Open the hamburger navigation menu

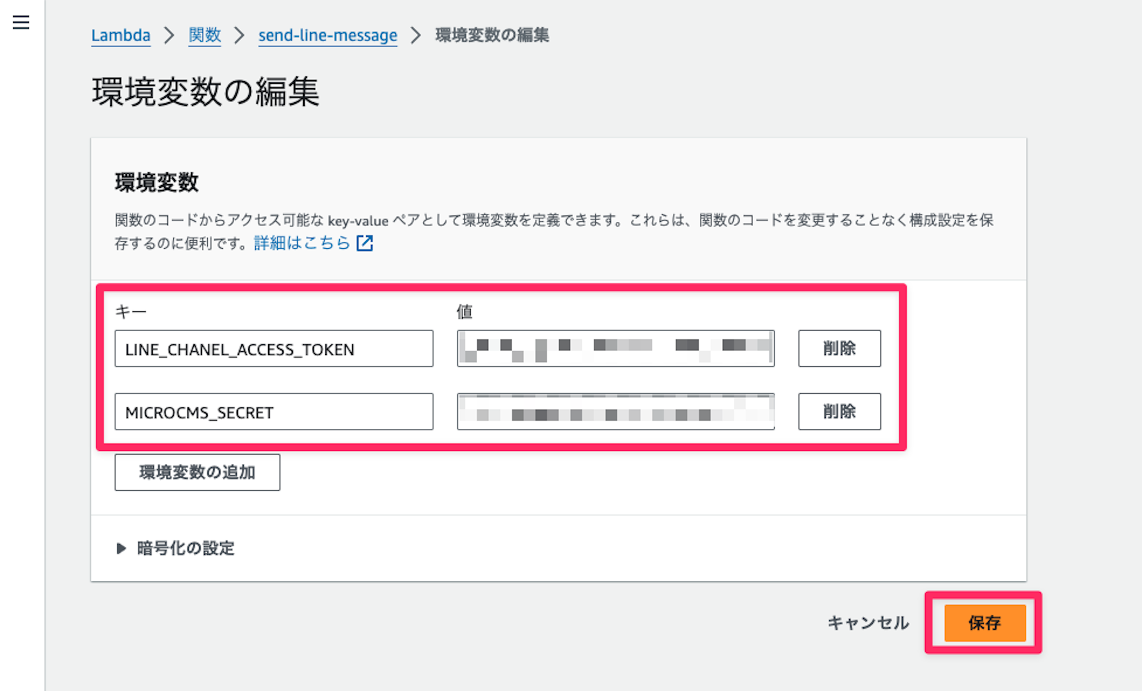[x=21, y=22]
